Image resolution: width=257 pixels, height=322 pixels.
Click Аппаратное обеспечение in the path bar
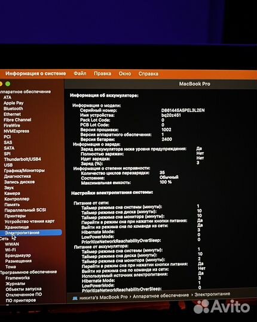click(x=161, y=296)
